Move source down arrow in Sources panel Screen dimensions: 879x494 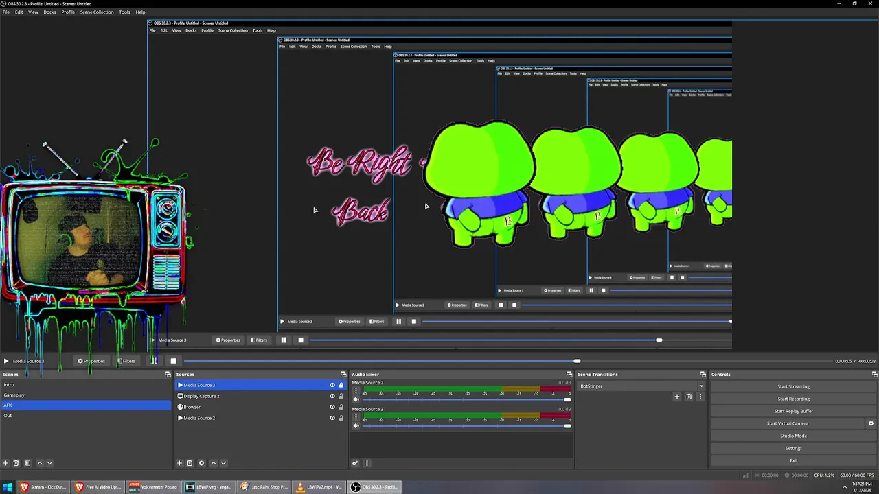(223, 463)
